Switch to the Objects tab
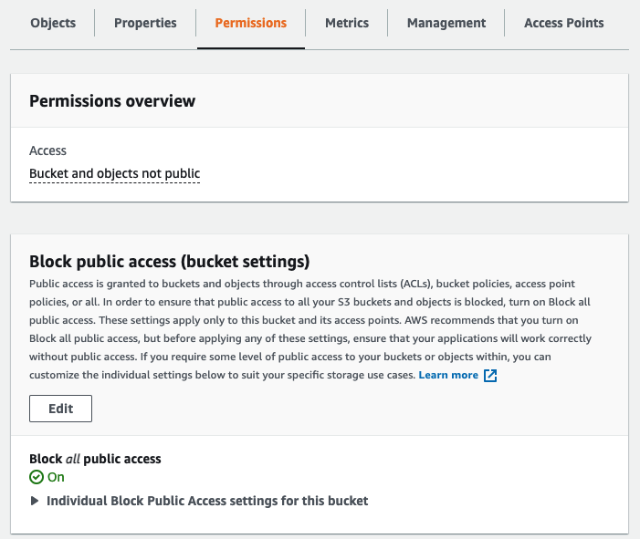Screen dimensions: 640x539 tap(53, 23)
